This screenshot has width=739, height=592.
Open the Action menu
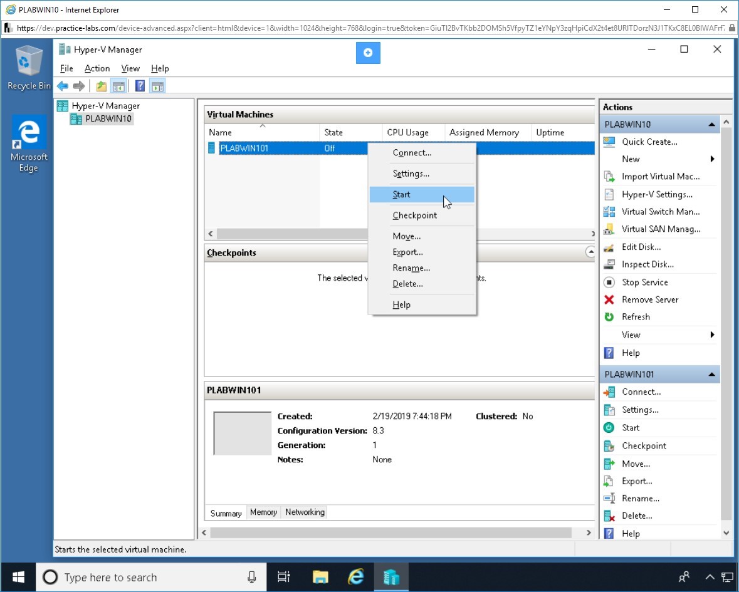pos(97,68)
